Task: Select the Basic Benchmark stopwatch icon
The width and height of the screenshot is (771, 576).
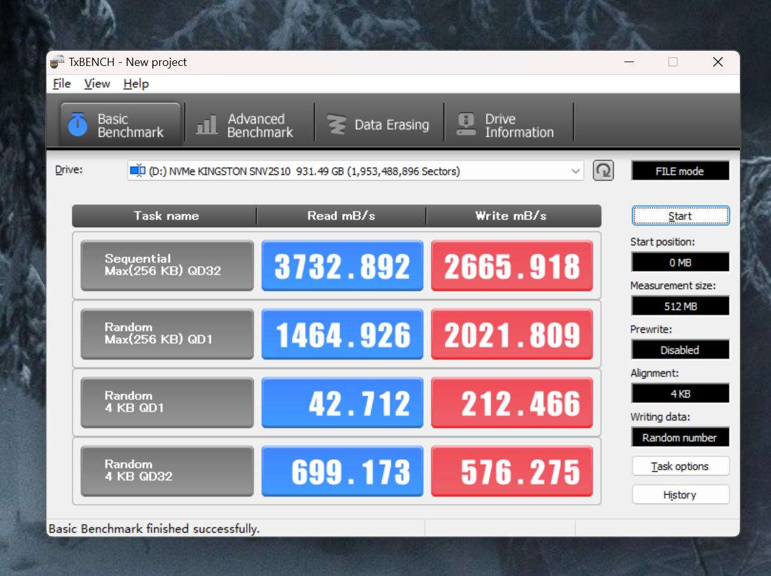Action: (x=79, y=124)
